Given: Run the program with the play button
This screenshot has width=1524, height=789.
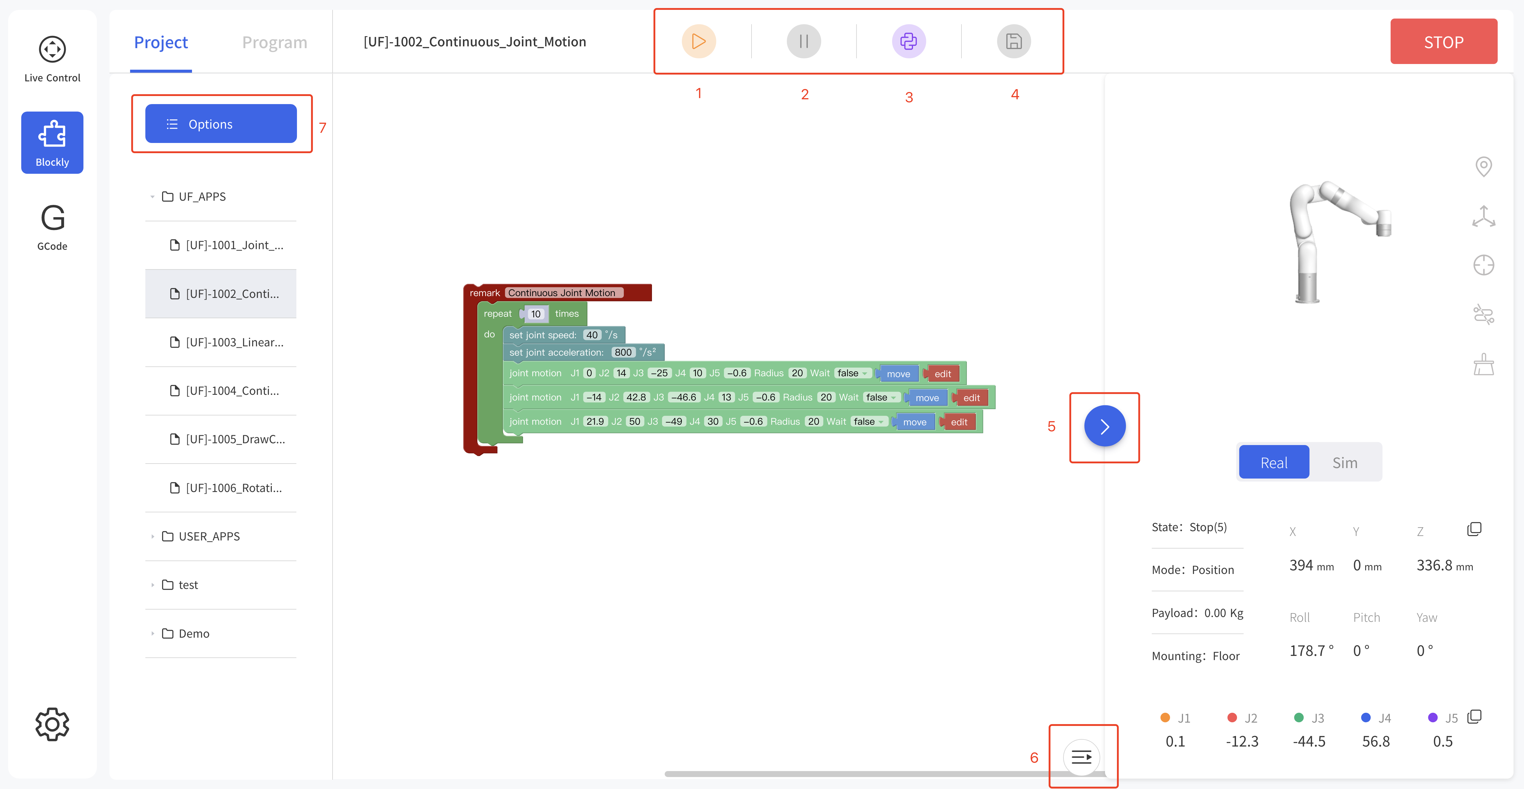Looking at the screenshot, I should [699, 42].
